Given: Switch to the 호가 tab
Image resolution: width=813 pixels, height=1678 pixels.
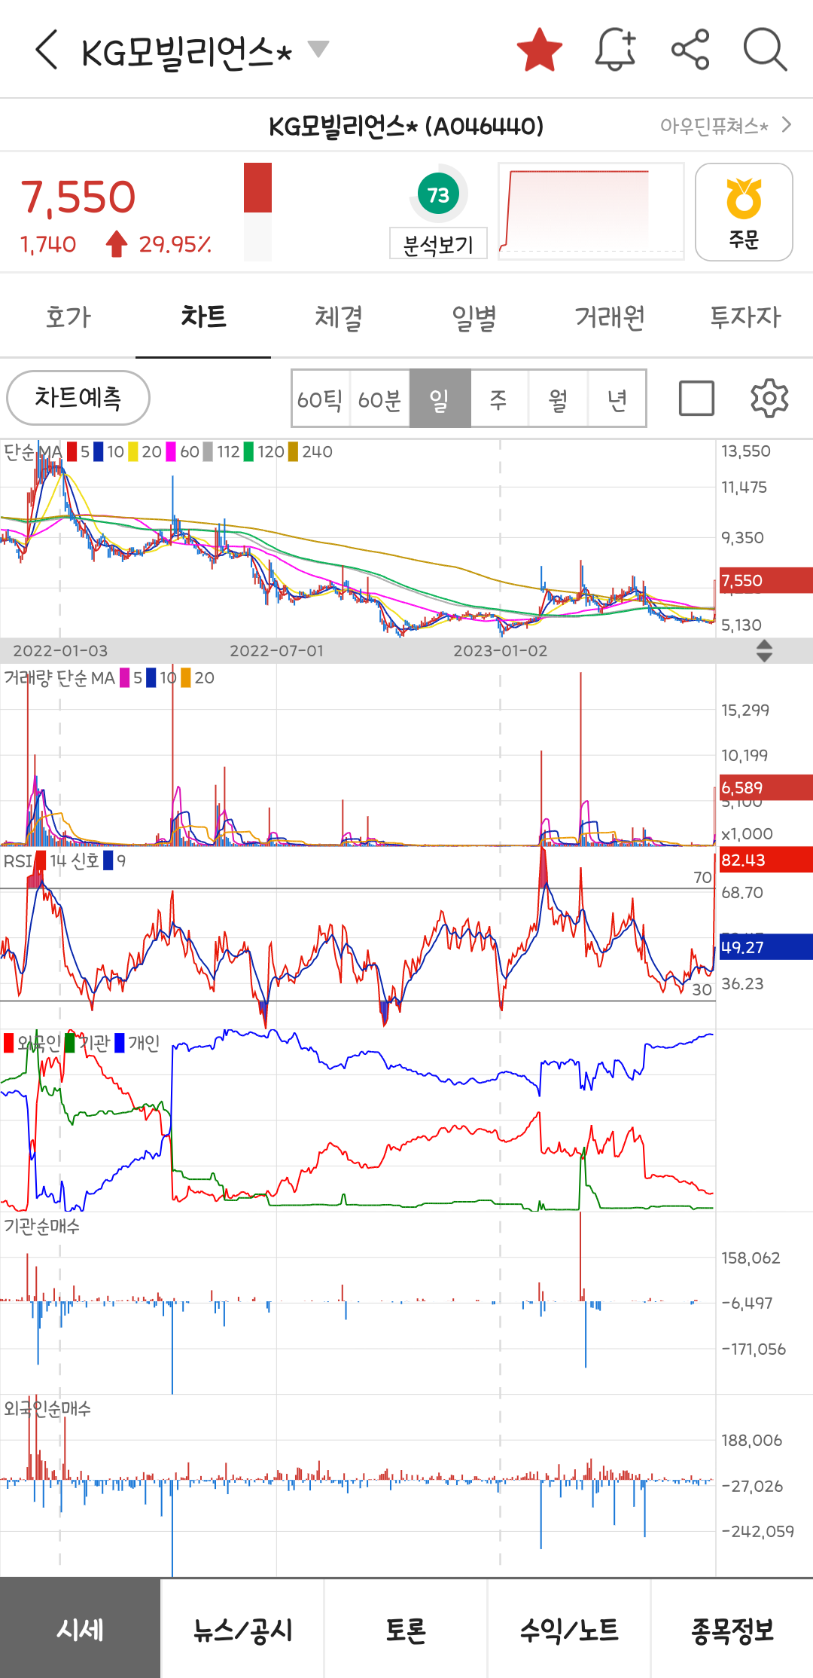Looking at the screenshot, I should coord(68,316).
